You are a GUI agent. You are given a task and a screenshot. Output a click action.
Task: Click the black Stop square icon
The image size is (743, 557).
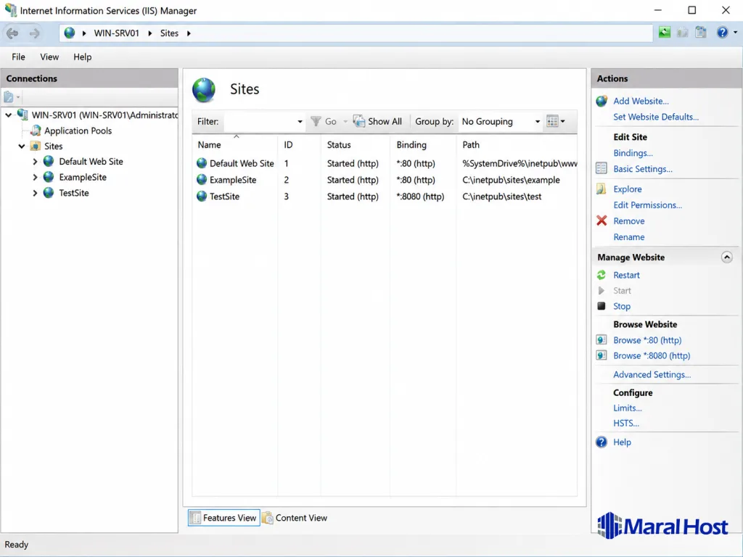602,306
